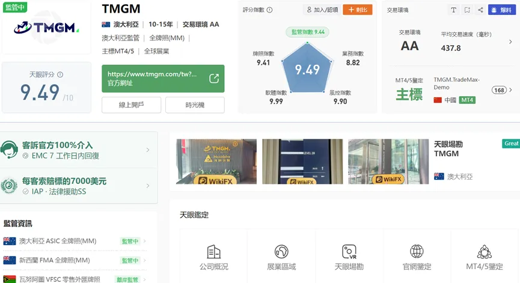Click the info icon beside 天眼評分
This screenshot has height=283, width=520.
(x=60, y=75)
